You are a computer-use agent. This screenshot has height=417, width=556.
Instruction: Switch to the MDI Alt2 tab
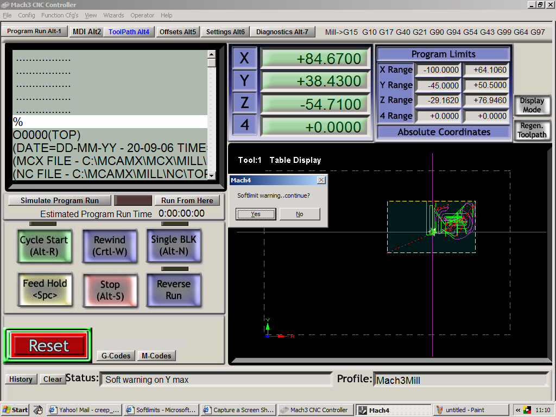pyautogui.click(x=86, y=32)
